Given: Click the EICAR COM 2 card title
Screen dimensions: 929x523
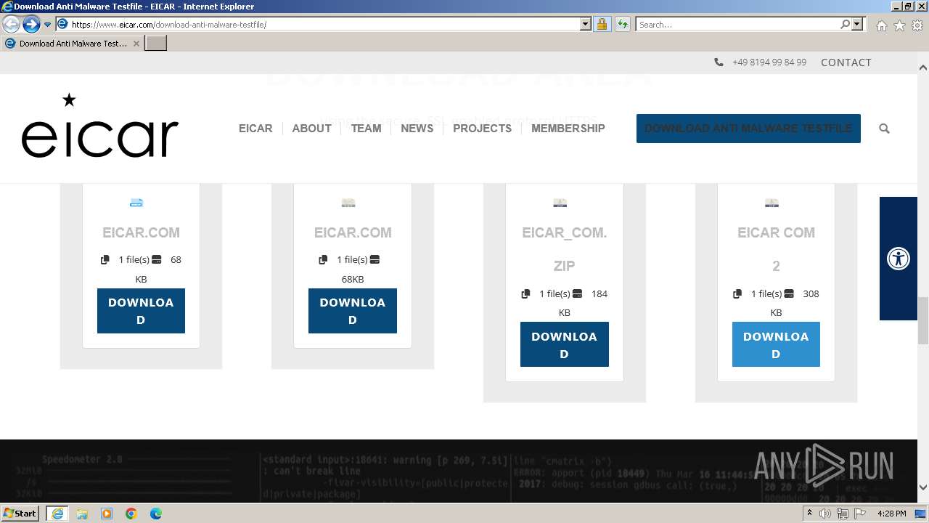Looking at the screenshot, I should [x=776, y=249].
